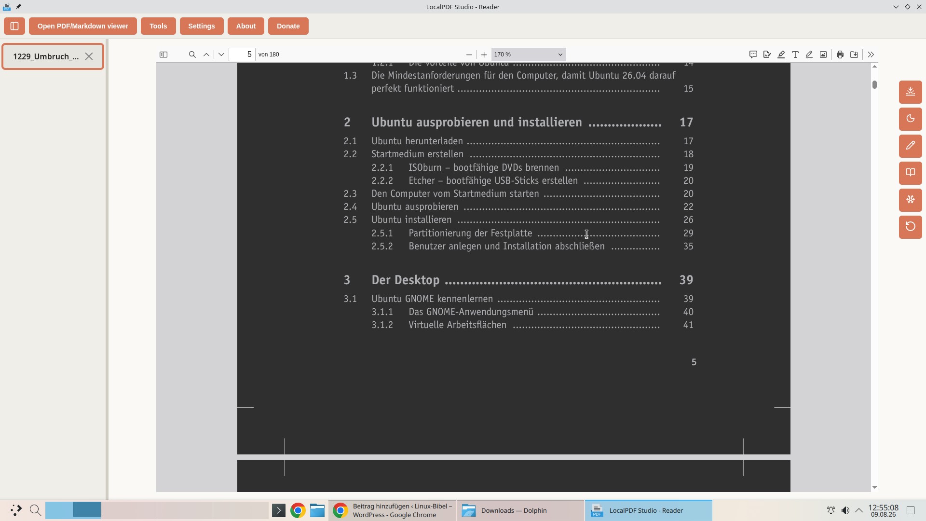Click Open PDF/Markdown viewer button
The width and height of the screenshot is (926, 521).
click(x=83, y=26)
